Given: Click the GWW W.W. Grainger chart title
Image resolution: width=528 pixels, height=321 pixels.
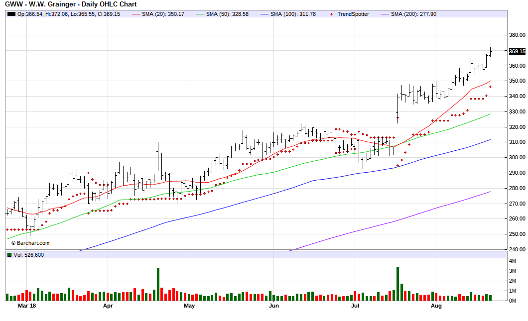Looking at the screenshot, I should (x=71, y=4).
